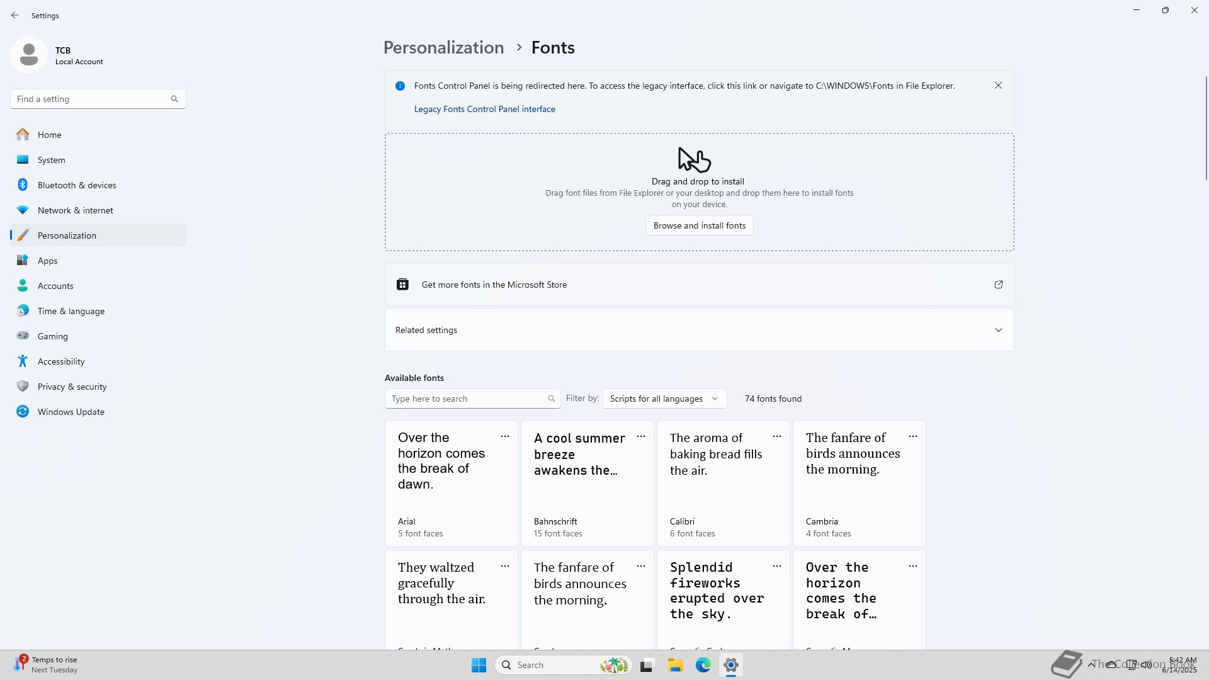Show hidden system tray icons chevron
The height and width of the screenshot is (680, 1209).
pyautogui.click(x=1091, y=665)
